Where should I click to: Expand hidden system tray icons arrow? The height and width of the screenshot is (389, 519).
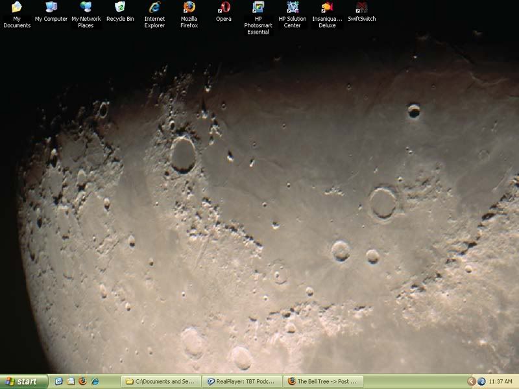(472, 382)
